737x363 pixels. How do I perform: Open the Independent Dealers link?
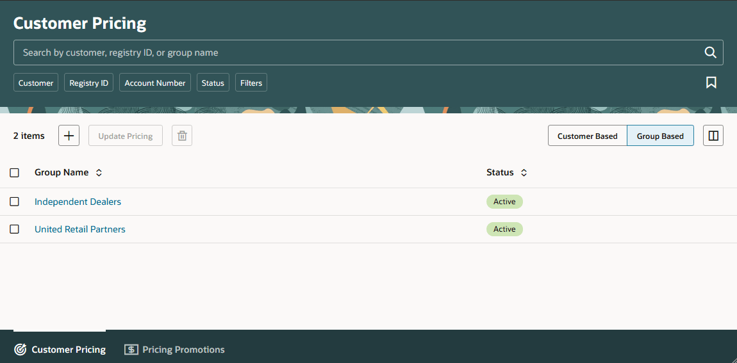pyautogui.click(x=78, y=202)
